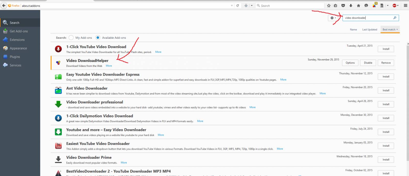Image resolution: width=409 pixels, height=176 pixels.
Task: Click the Video DownloadHelper colored balls icon
Action: (58, 63)
